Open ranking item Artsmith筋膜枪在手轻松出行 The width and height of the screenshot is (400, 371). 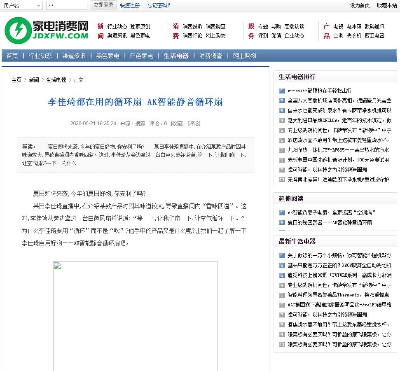point(320,91)
